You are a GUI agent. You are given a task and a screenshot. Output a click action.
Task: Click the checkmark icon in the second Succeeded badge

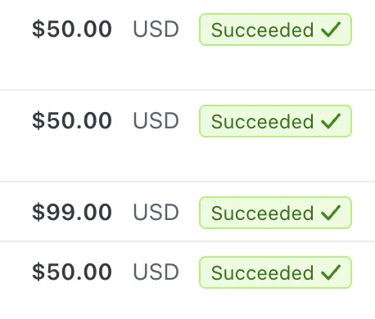click(331, 121)
